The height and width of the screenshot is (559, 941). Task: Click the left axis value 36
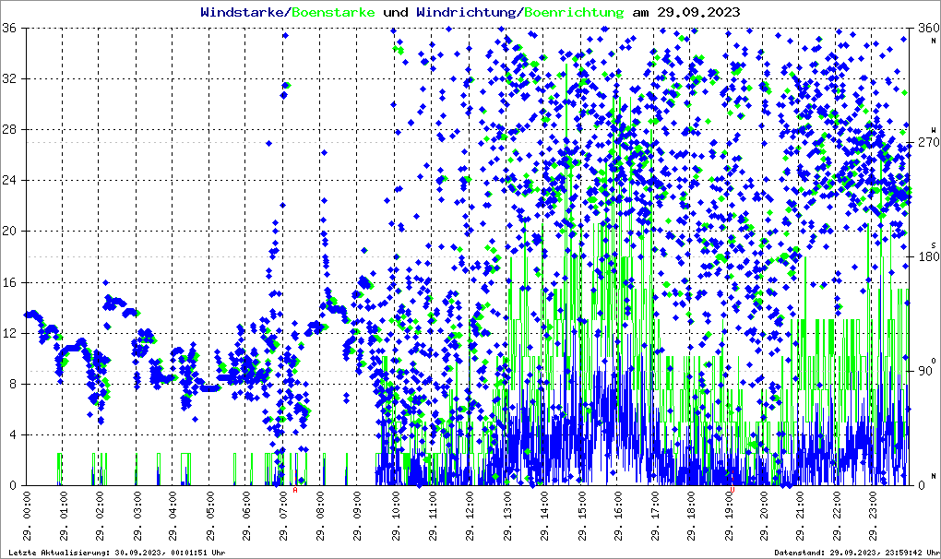click(x=9, y=28)
